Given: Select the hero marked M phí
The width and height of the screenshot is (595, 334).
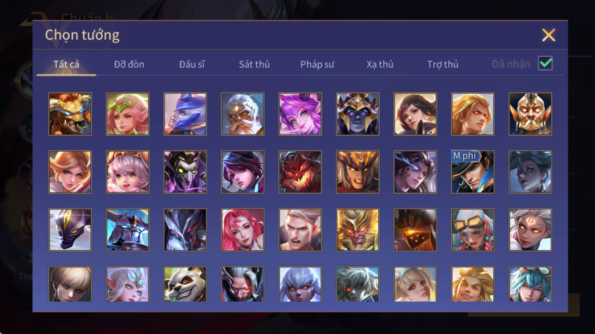Looking at the screenshot, I should click(x=473, y=172).
